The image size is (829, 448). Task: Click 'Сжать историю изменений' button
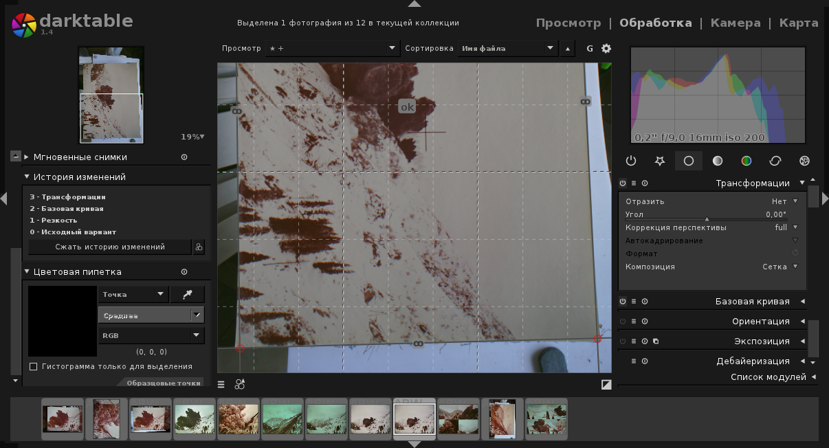[110, 247]
